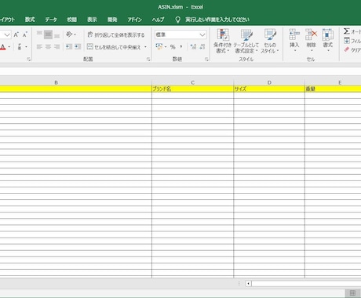Open the merge and center dropdown arrow
This screenshot has height=298, width=361.
145,47
